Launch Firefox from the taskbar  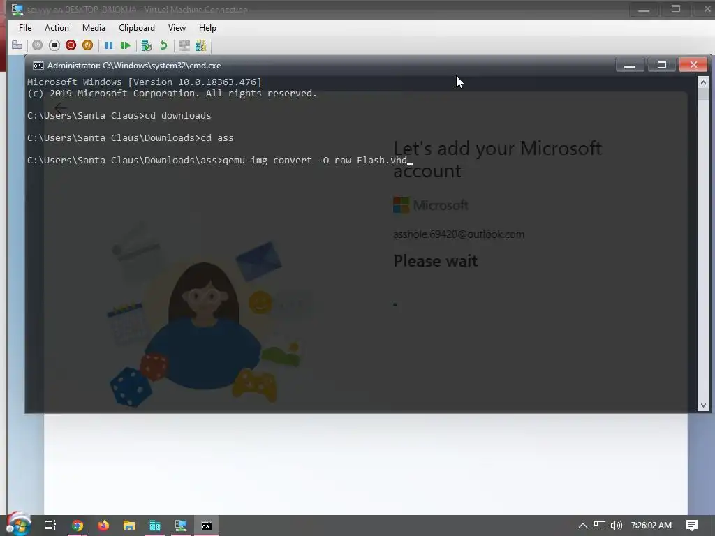(x=103, y=526)
